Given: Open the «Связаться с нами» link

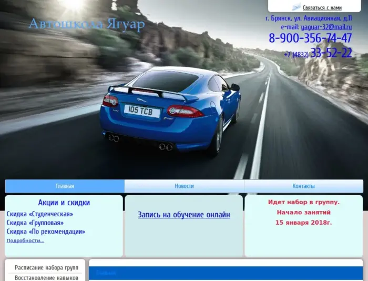Looking at the screenshot, I should point(322,8).
